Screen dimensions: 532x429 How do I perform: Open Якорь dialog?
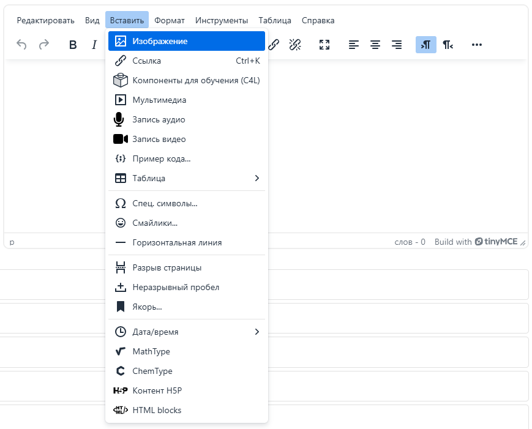coord(187,307)
